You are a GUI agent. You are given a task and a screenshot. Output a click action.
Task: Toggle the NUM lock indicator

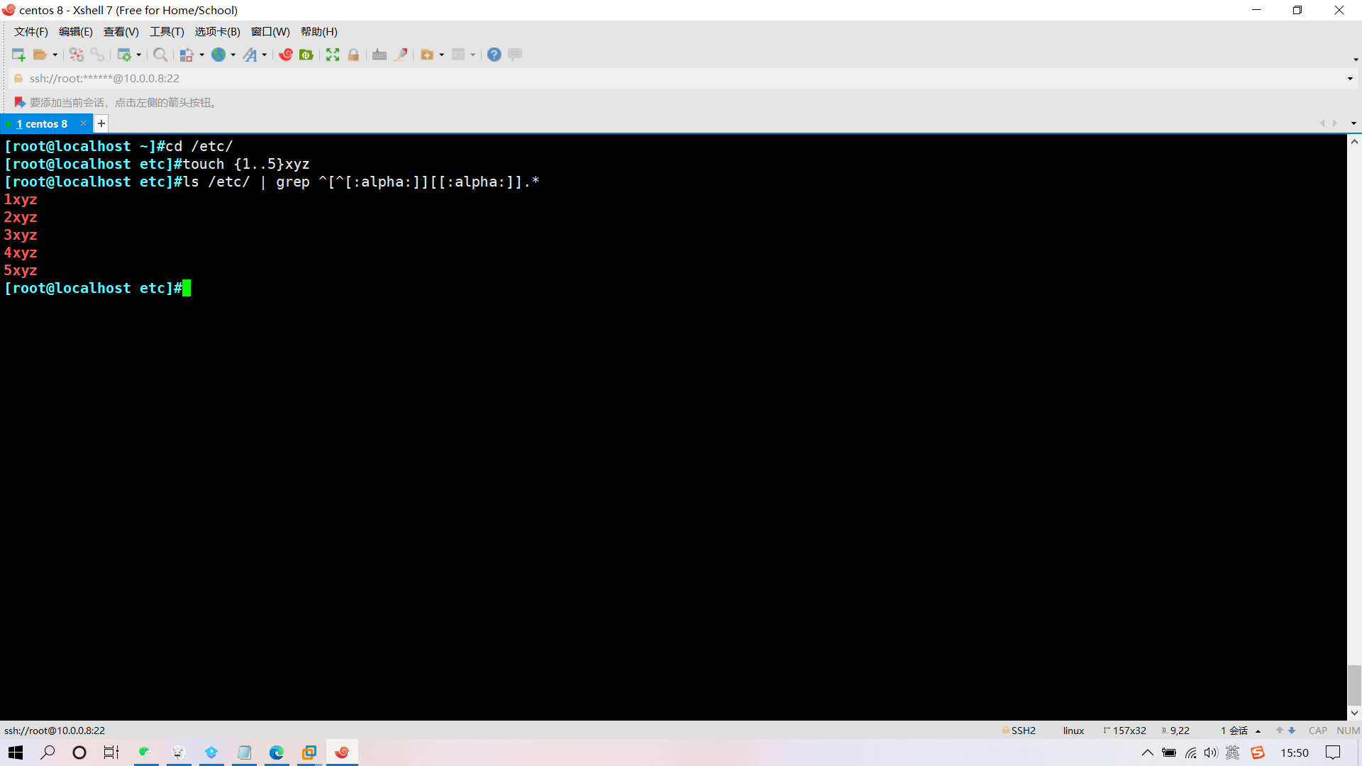coord(1348,731)
